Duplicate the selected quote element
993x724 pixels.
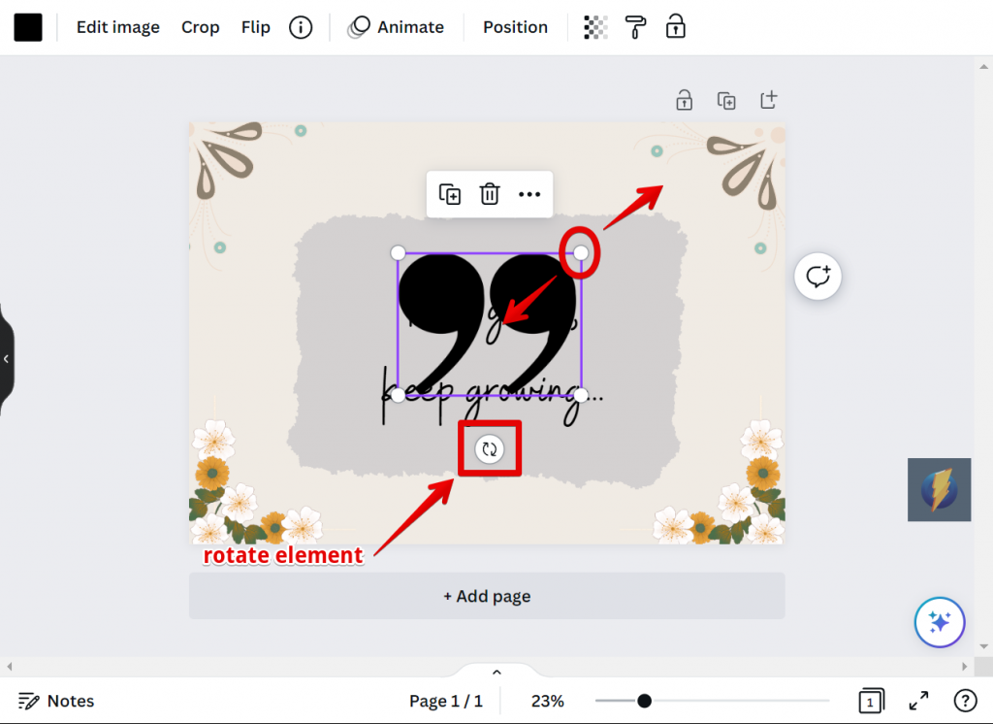pos(450,194)
